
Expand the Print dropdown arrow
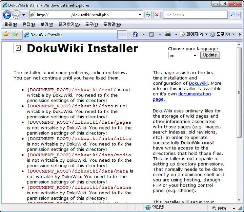pyautogui.click(x=176, y=34)
